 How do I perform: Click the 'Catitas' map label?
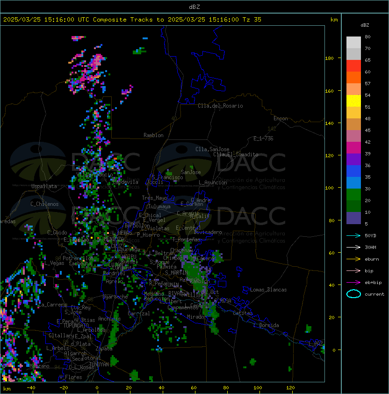coord(243,313)
